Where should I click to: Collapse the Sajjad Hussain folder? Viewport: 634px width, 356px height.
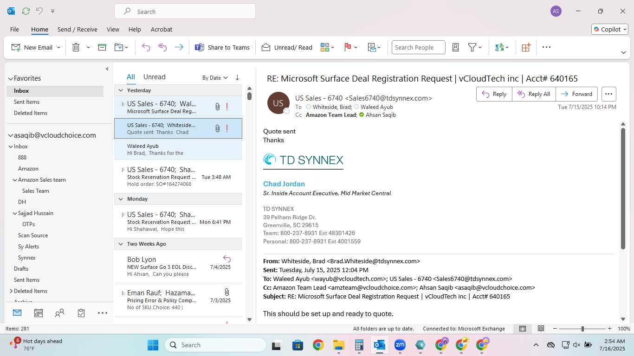[x=15, y=213]
